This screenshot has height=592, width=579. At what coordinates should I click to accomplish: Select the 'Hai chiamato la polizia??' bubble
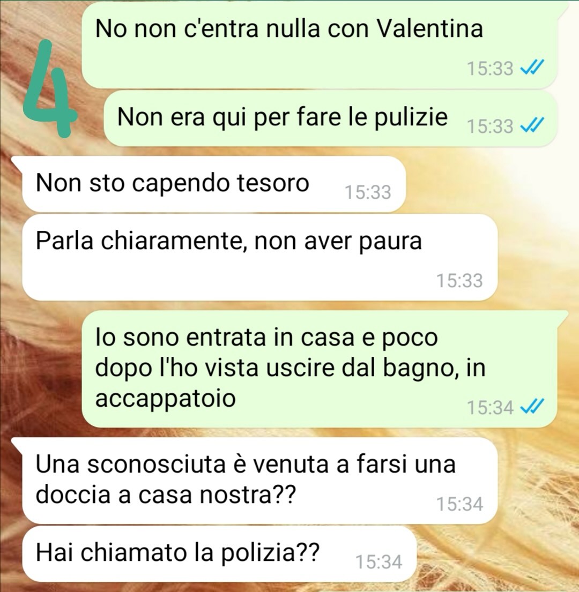219,554
